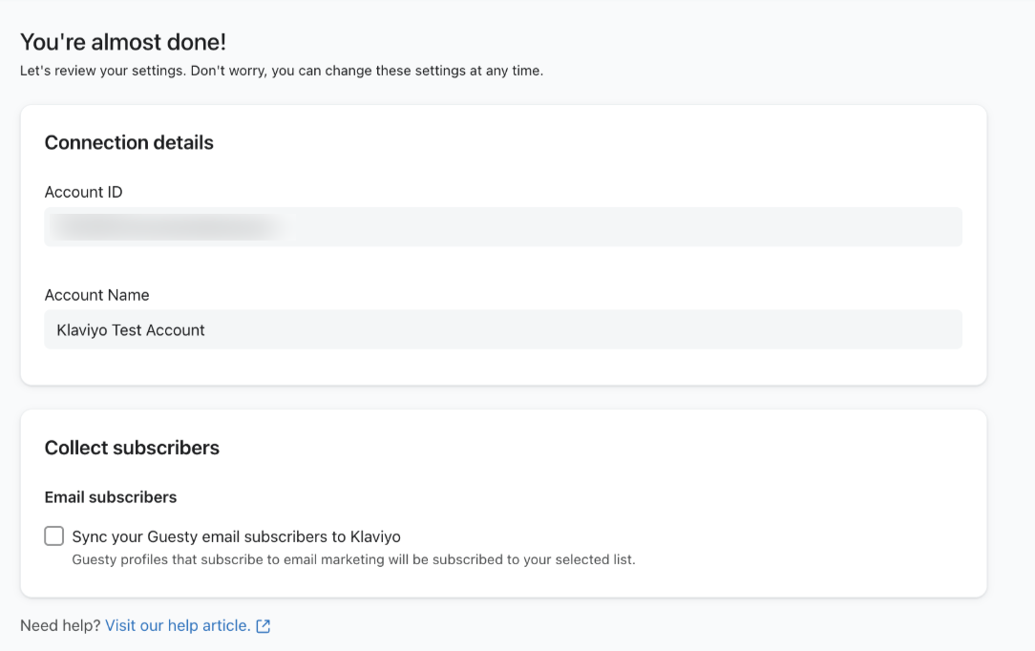Click the Email subscribers subheading
This screenshot has height=651, width=1035.
111,497
